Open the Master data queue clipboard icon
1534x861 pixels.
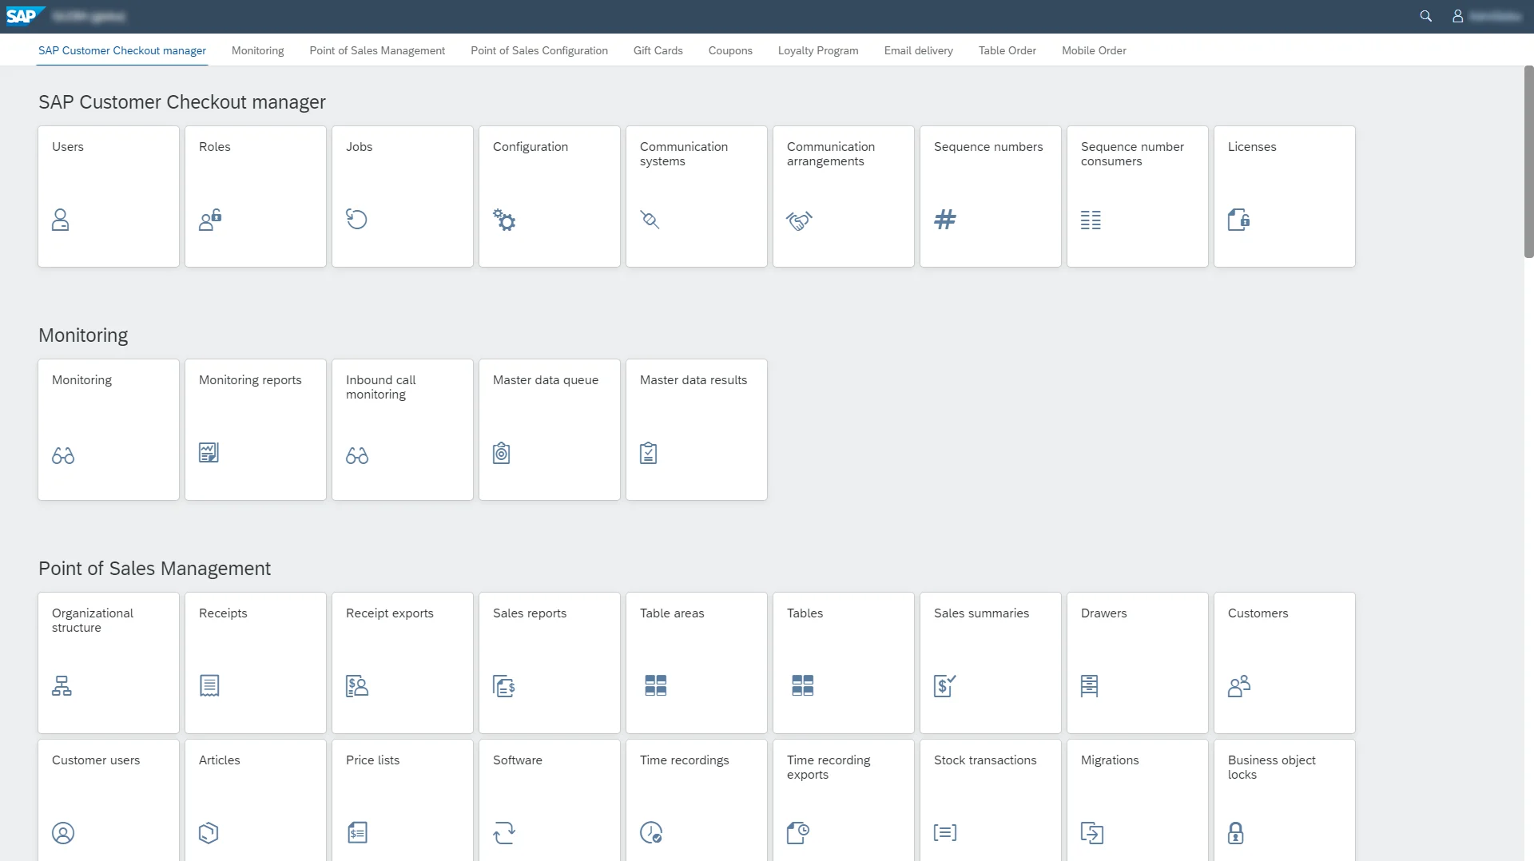point(501,453)
